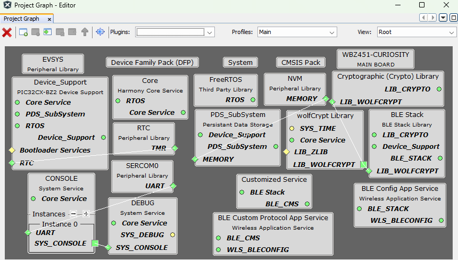Click the green square beside wolfCrypt LIB_WOLFCRYPT
458x260 pixels.
[x=364, y=164]
